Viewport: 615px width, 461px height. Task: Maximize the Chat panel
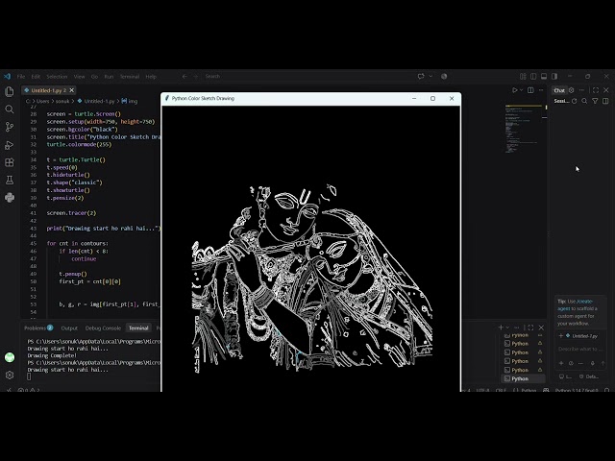click(x=596, y=90)
